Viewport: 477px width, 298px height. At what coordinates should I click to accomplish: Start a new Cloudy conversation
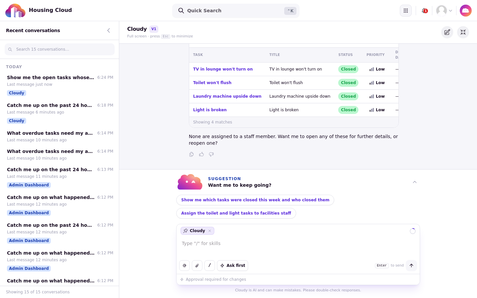447,32
